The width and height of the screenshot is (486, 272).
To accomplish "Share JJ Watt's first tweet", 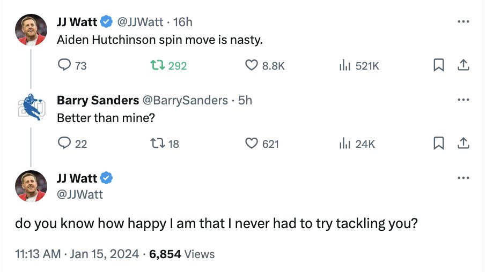I will tap(463, 65).
